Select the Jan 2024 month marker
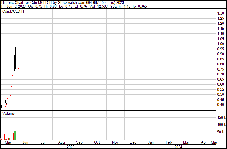This screenshot has width=227, height=149. [150, 142]
